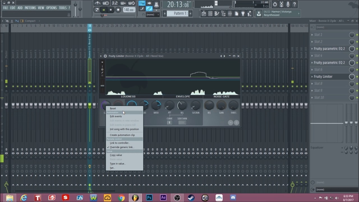Open Photoshop from the taskbar
This screenshot has width=359, height=202.
149,198
